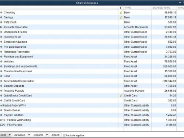
Task: Click the Savings balance 17,910.19
Action: coord(170,17)
